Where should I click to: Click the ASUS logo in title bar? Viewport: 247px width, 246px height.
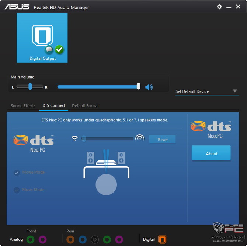(x=17, y=7)
